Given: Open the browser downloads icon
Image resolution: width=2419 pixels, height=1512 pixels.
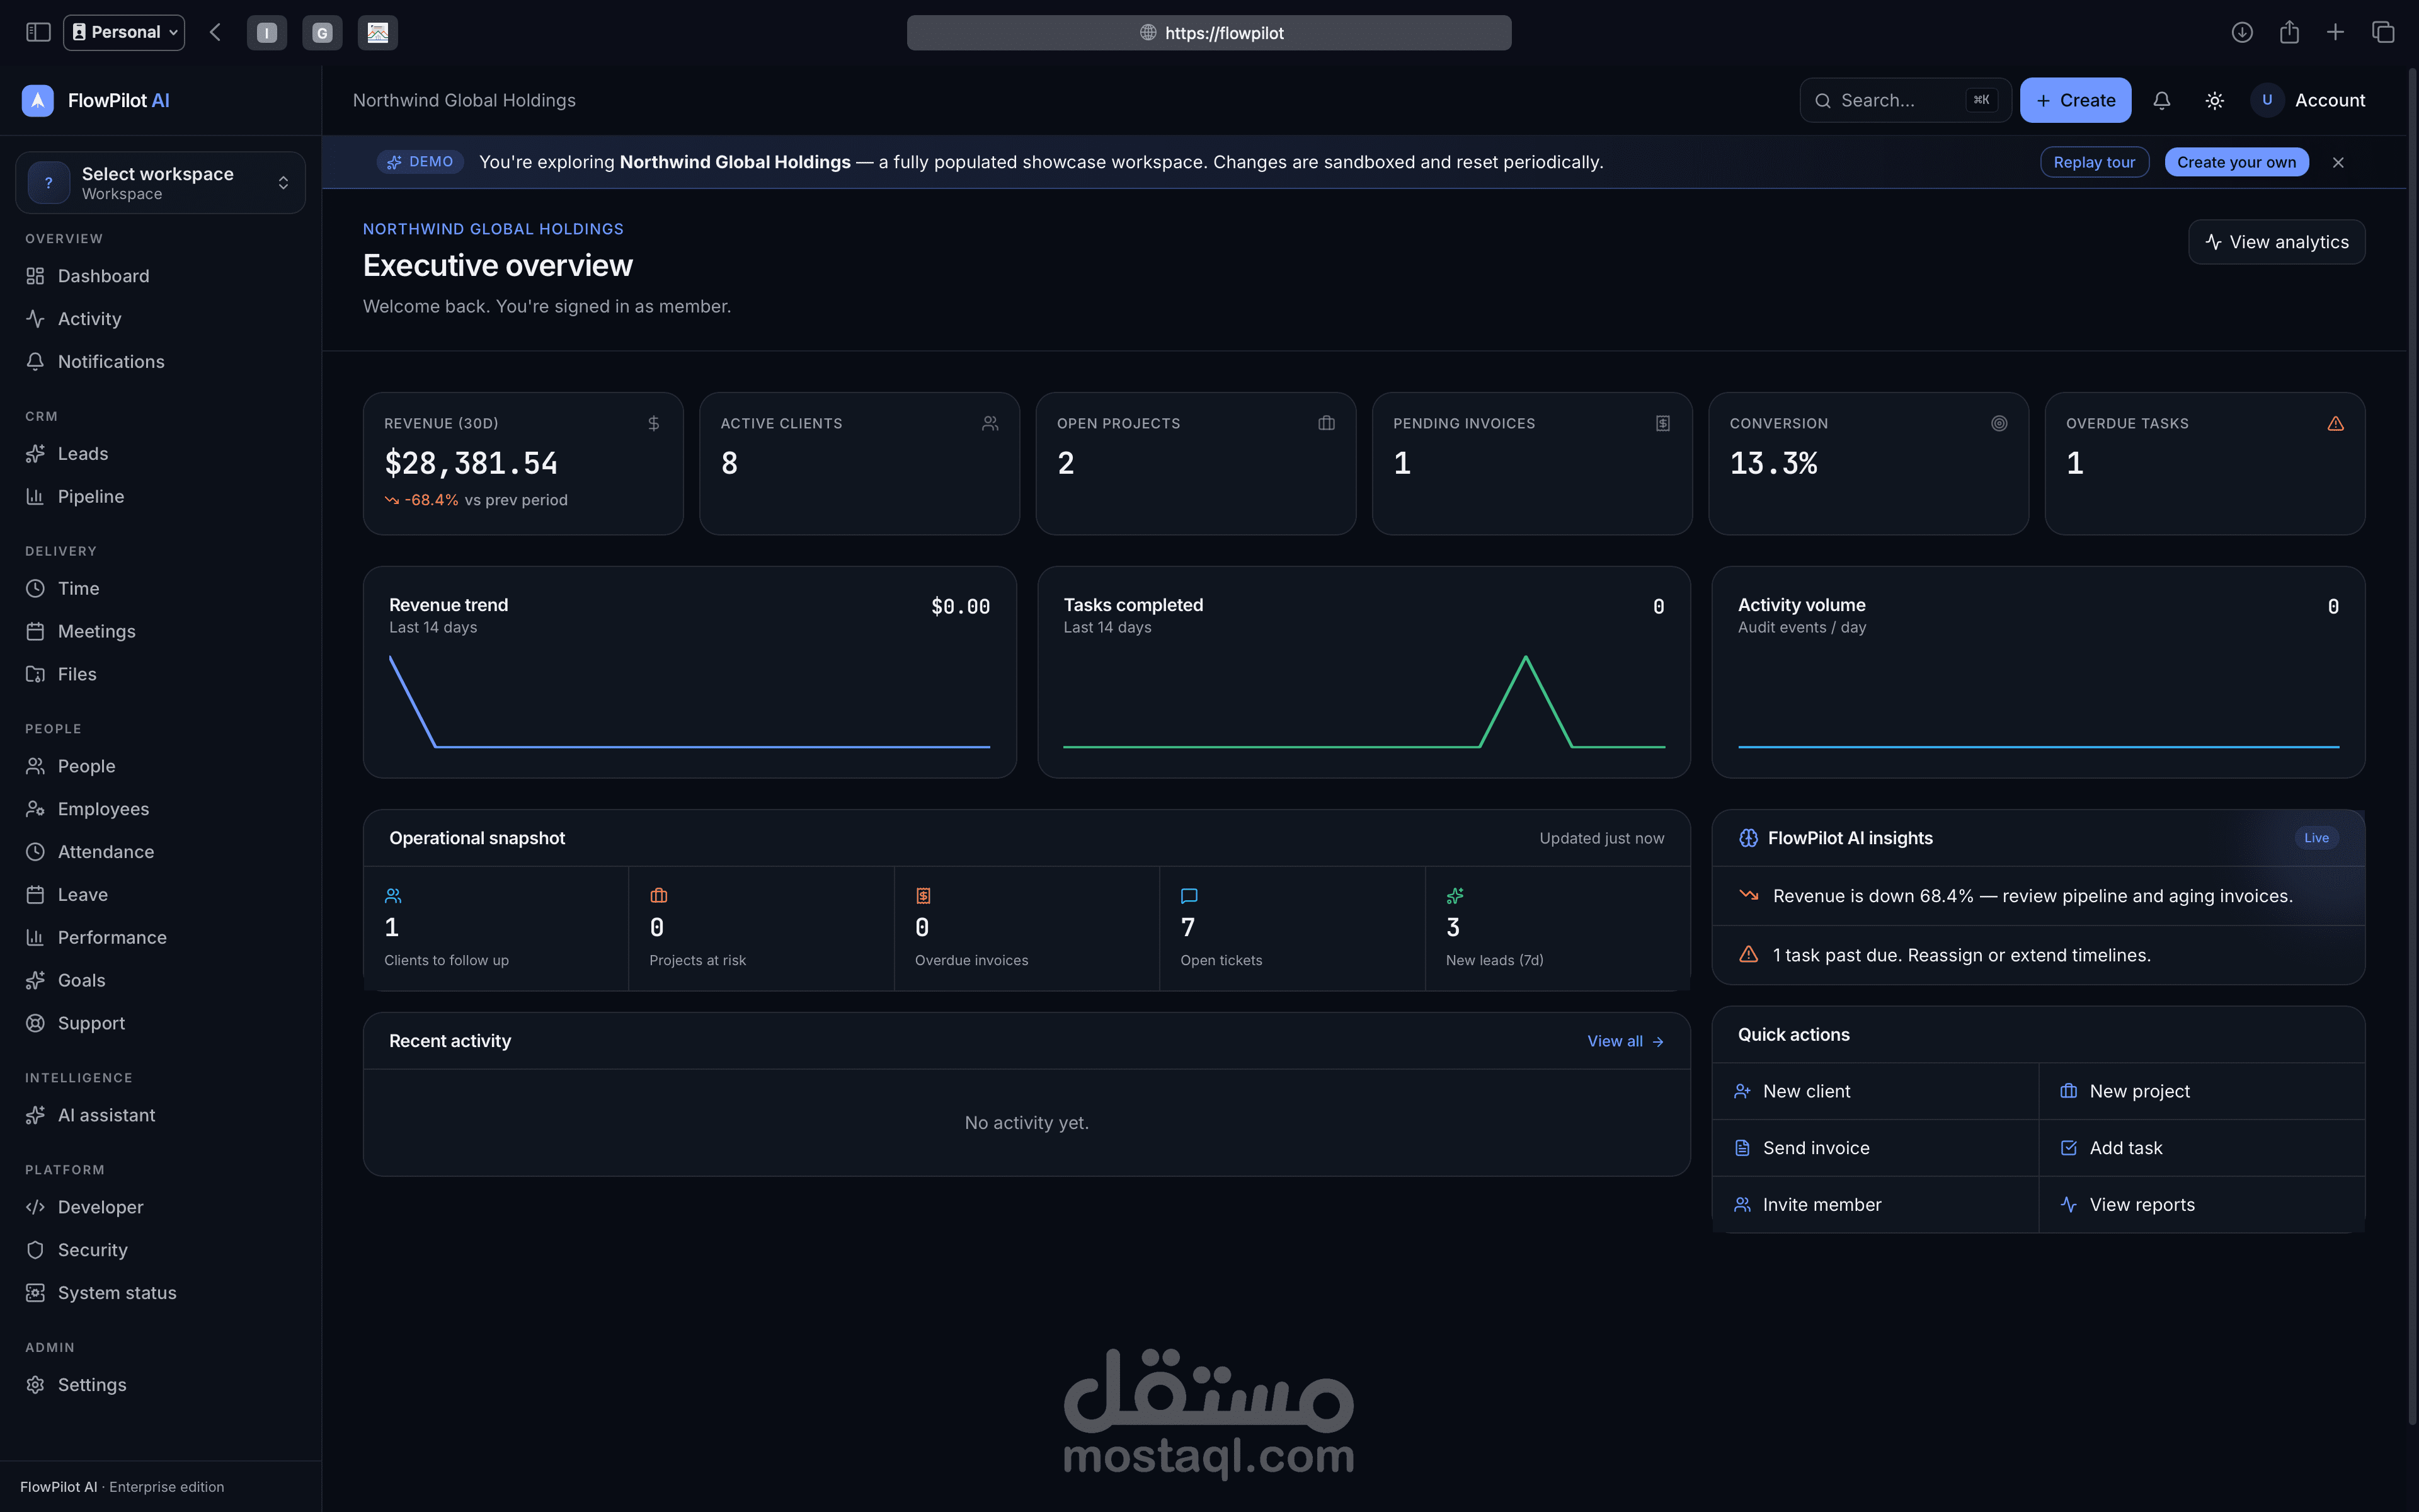Looking at the screenshot, I should click(x=2242, y=32).
